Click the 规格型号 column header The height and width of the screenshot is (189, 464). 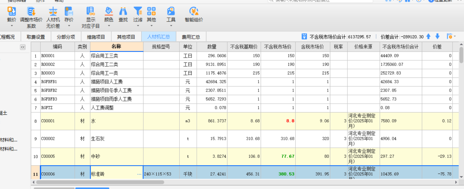[161, 47]
